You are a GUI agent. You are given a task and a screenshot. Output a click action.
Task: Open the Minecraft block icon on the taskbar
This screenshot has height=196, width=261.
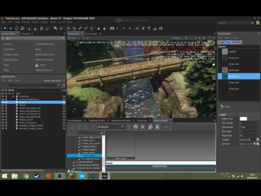click(x=71, y=176)
